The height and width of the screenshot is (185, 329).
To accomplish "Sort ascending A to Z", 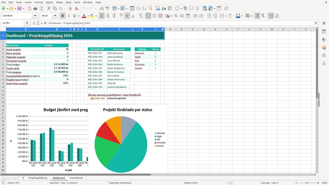I will click(138, 8).
